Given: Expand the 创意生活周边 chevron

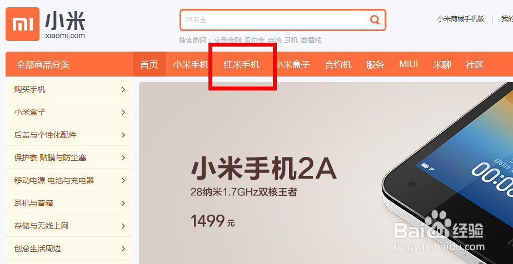Looking at the screenshot, I should tap(123, 248).
